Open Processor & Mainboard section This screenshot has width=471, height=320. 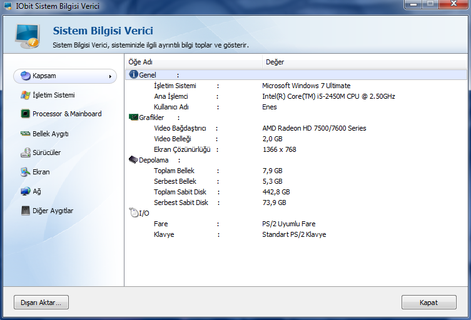(x=67, y=114)
